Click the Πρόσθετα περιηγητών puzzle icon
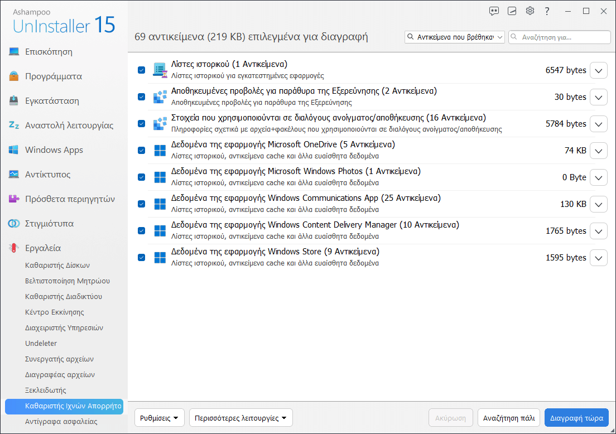Image resolution: width=616 pixels, height=434 pixels. [x=14, y=199]
